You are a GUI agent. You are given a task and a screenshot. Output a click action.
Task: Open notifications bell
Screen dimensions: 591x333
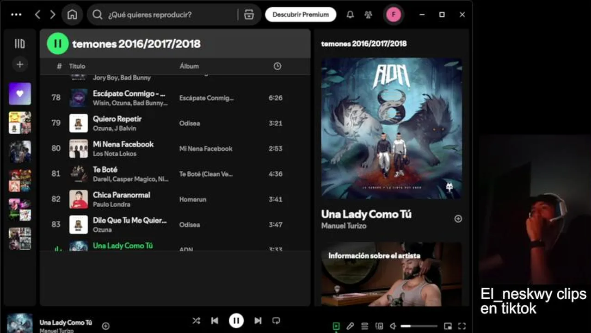350,14
